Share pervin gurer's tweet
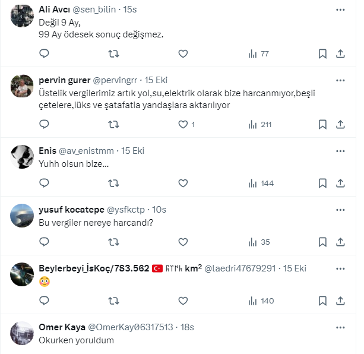 340,124
